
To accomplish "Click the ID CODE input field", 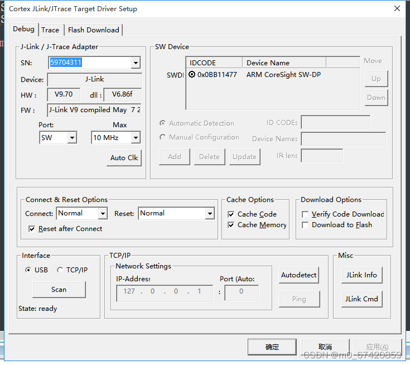I will tap(335, 122).
